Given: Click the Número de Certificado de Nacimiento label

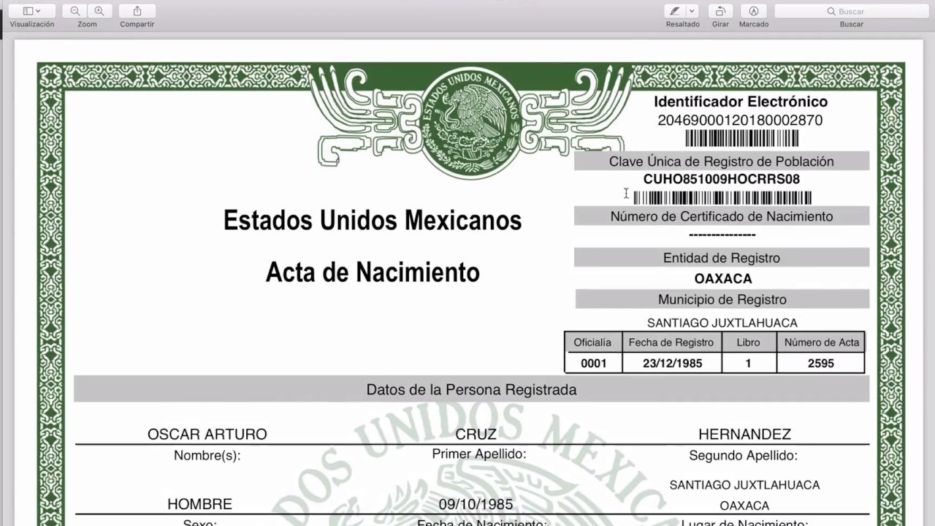Looking at the screenshot, I should click(722, 216).
